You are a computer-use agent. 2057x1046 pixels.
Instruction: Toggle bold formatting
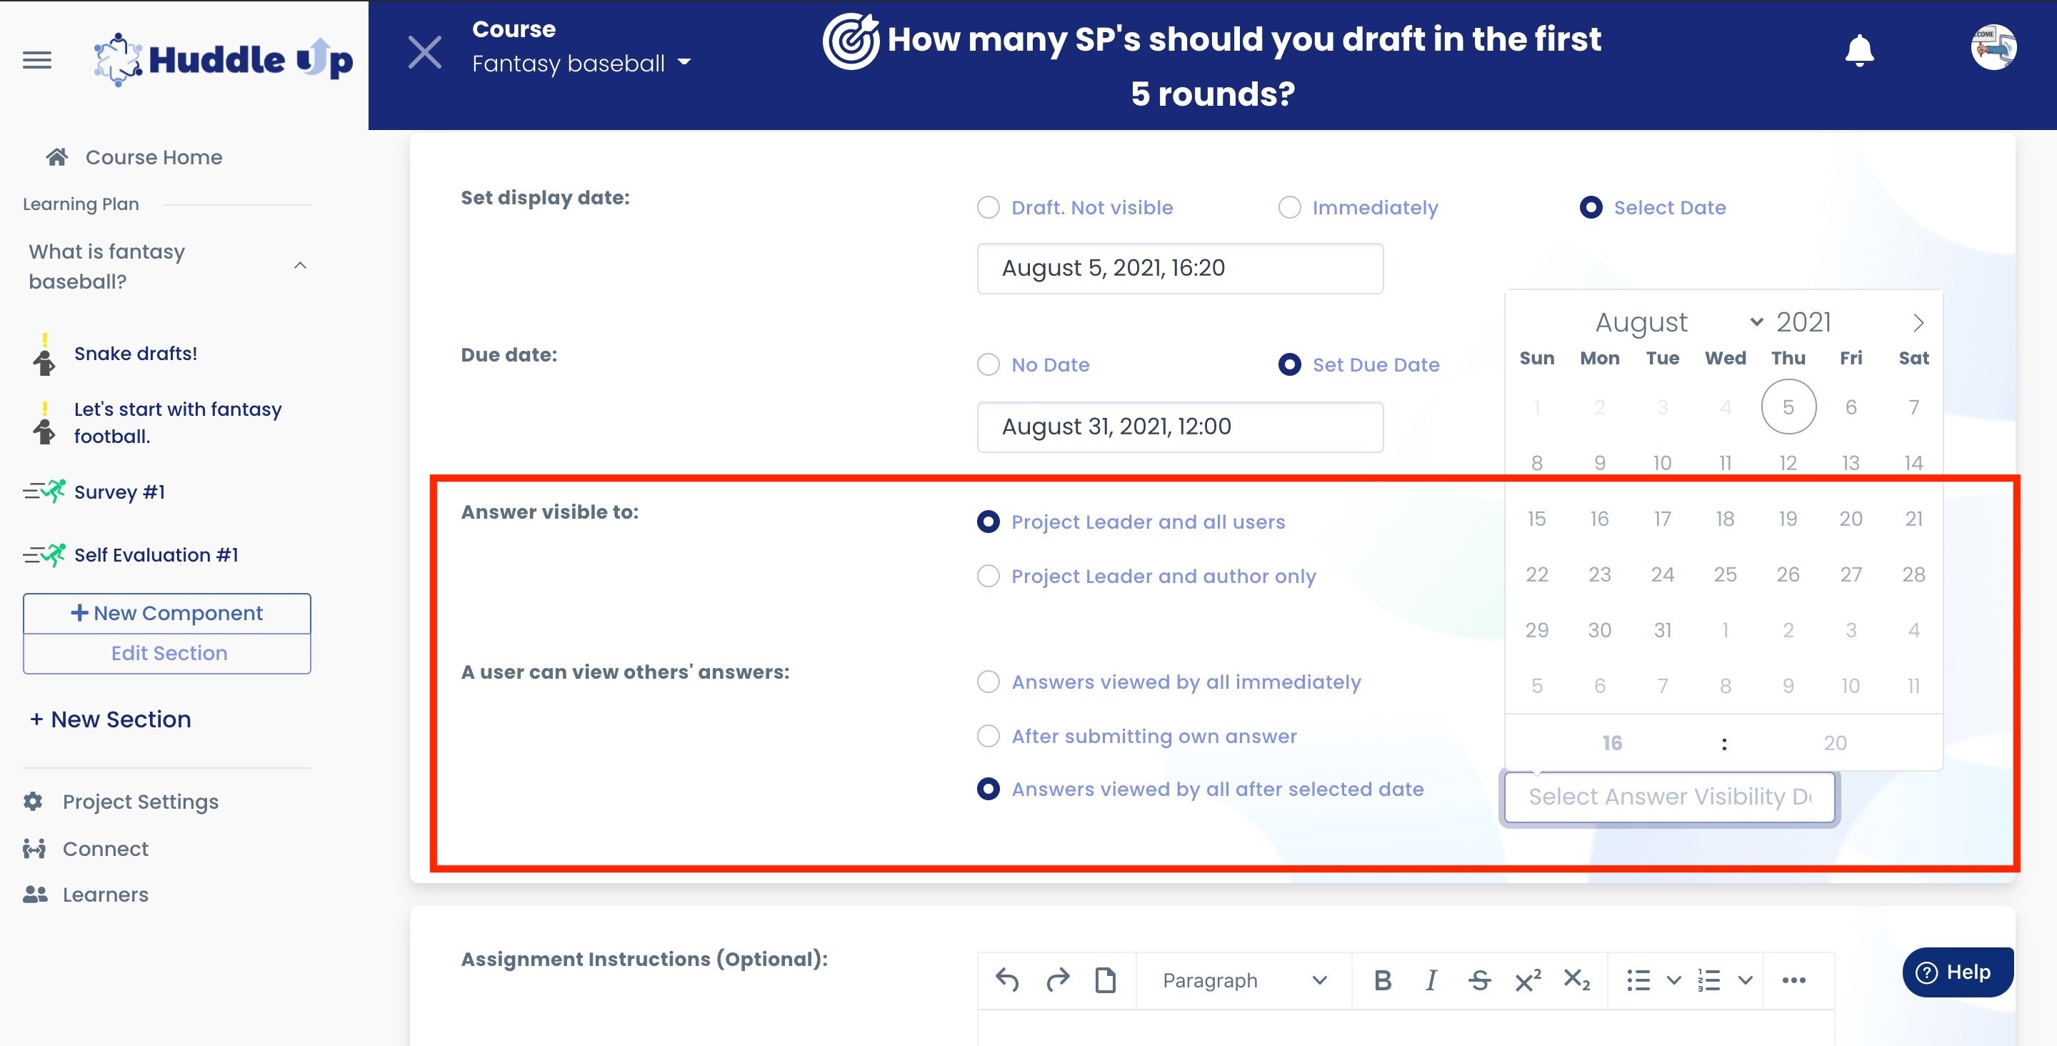point(1383,980)
